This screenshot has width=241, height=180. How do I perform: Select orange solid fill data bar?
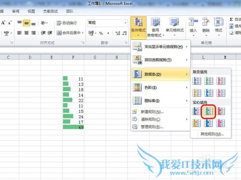point(196,123)
